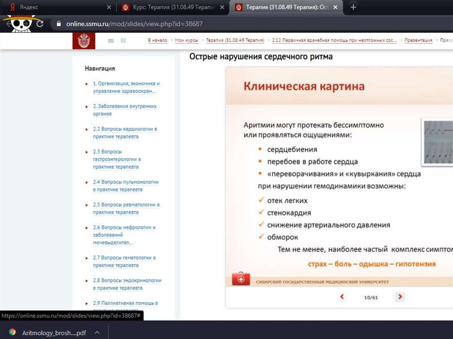Click the red first-aid kit icon
Image resolution: width=453 pixels, height=339 pixels.
click(241, 278)
